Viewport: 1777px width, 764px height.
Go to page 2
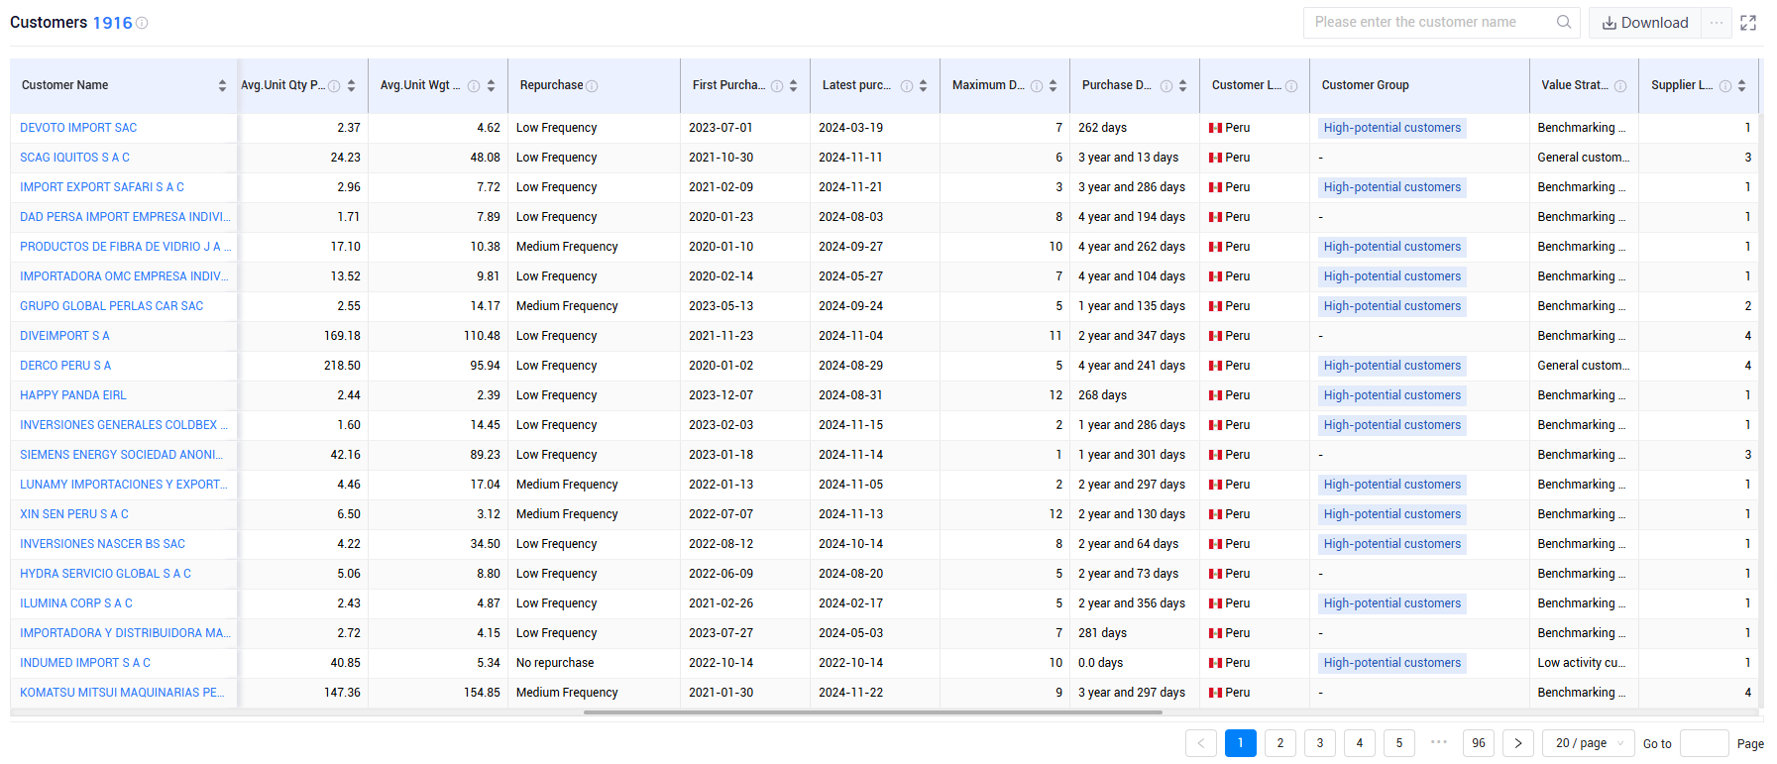click(1280, 743)
